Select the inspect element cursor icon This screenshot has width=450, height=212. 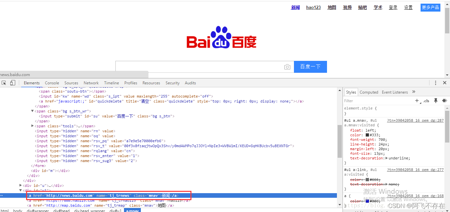pos(4,83)
